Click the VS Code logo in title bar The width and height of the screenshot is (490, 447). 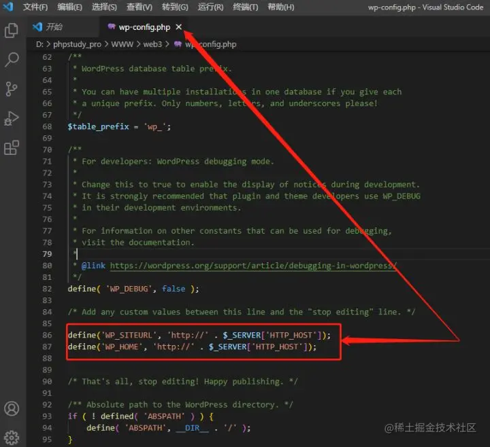click(x=7, y=7)
